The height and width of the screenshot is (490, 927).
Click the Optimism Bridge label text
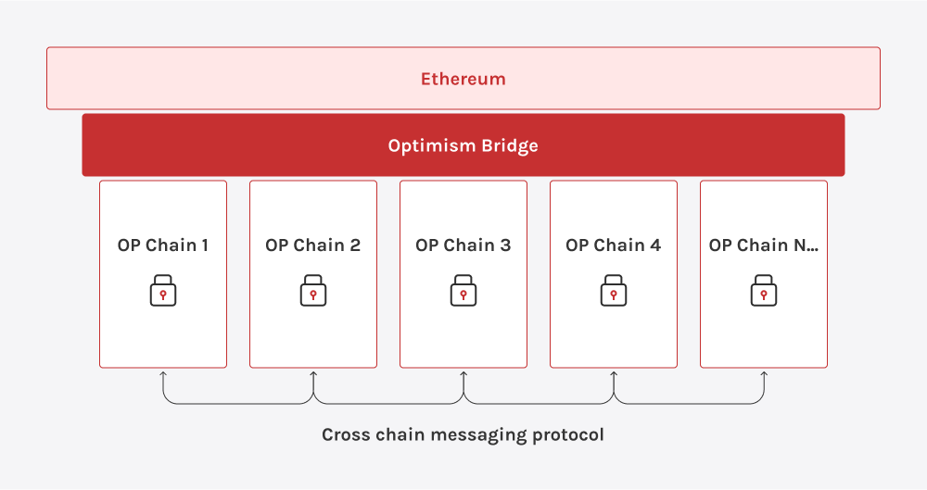pyautogui.click(x=463, y=146)
